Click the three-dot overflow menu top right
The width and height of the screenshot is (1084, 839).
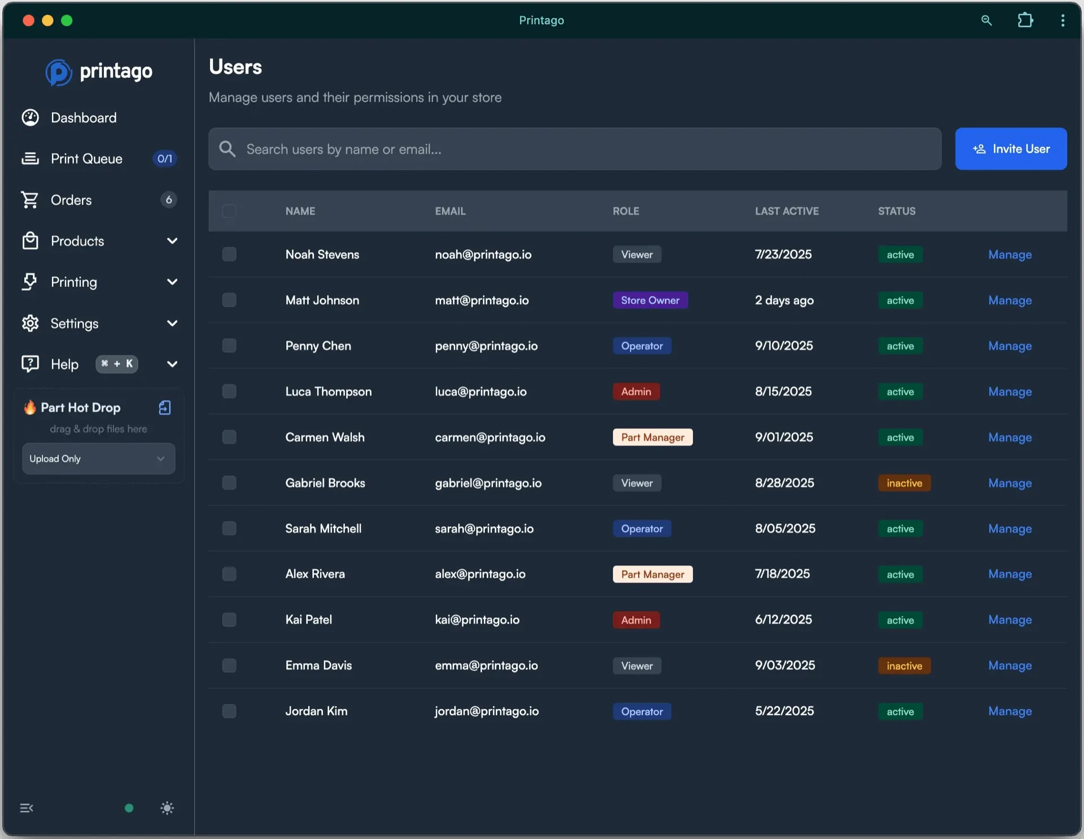click(1063, 20)
